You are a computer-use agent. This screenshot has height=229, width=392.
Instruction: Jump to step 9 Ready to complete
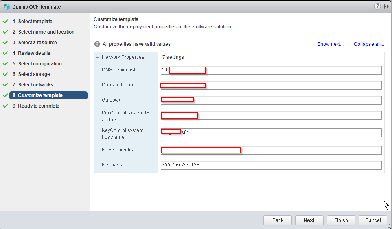coord(38,106)
